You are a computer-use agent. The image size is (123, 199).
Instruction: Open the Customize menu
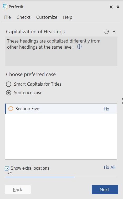(47, 17)
